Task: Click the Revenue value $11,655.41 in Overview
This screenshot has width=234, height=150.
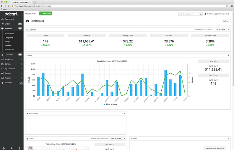Action: click(x=87, y=41)
